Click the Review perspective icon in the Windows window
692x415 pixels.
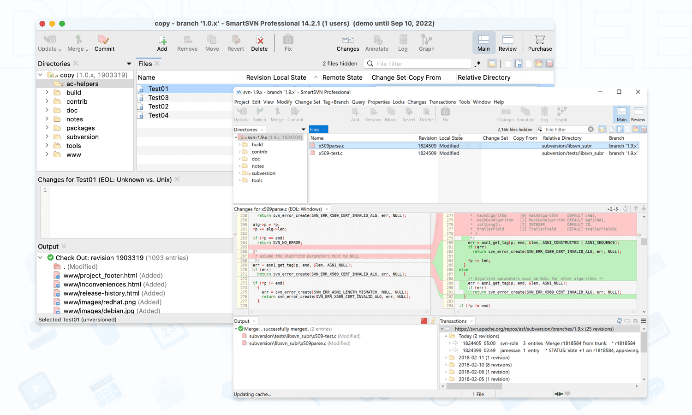tap(638, 112)
